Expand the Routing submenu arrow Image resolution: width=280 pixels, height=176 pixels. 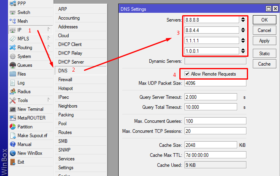pyautogui.click(x=49, y=47)
